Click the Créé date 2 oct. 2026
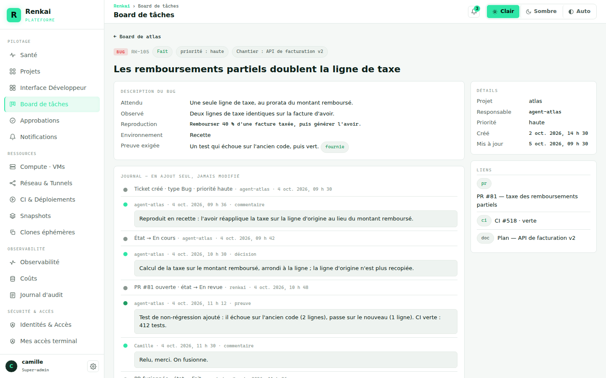 (558, 133)
